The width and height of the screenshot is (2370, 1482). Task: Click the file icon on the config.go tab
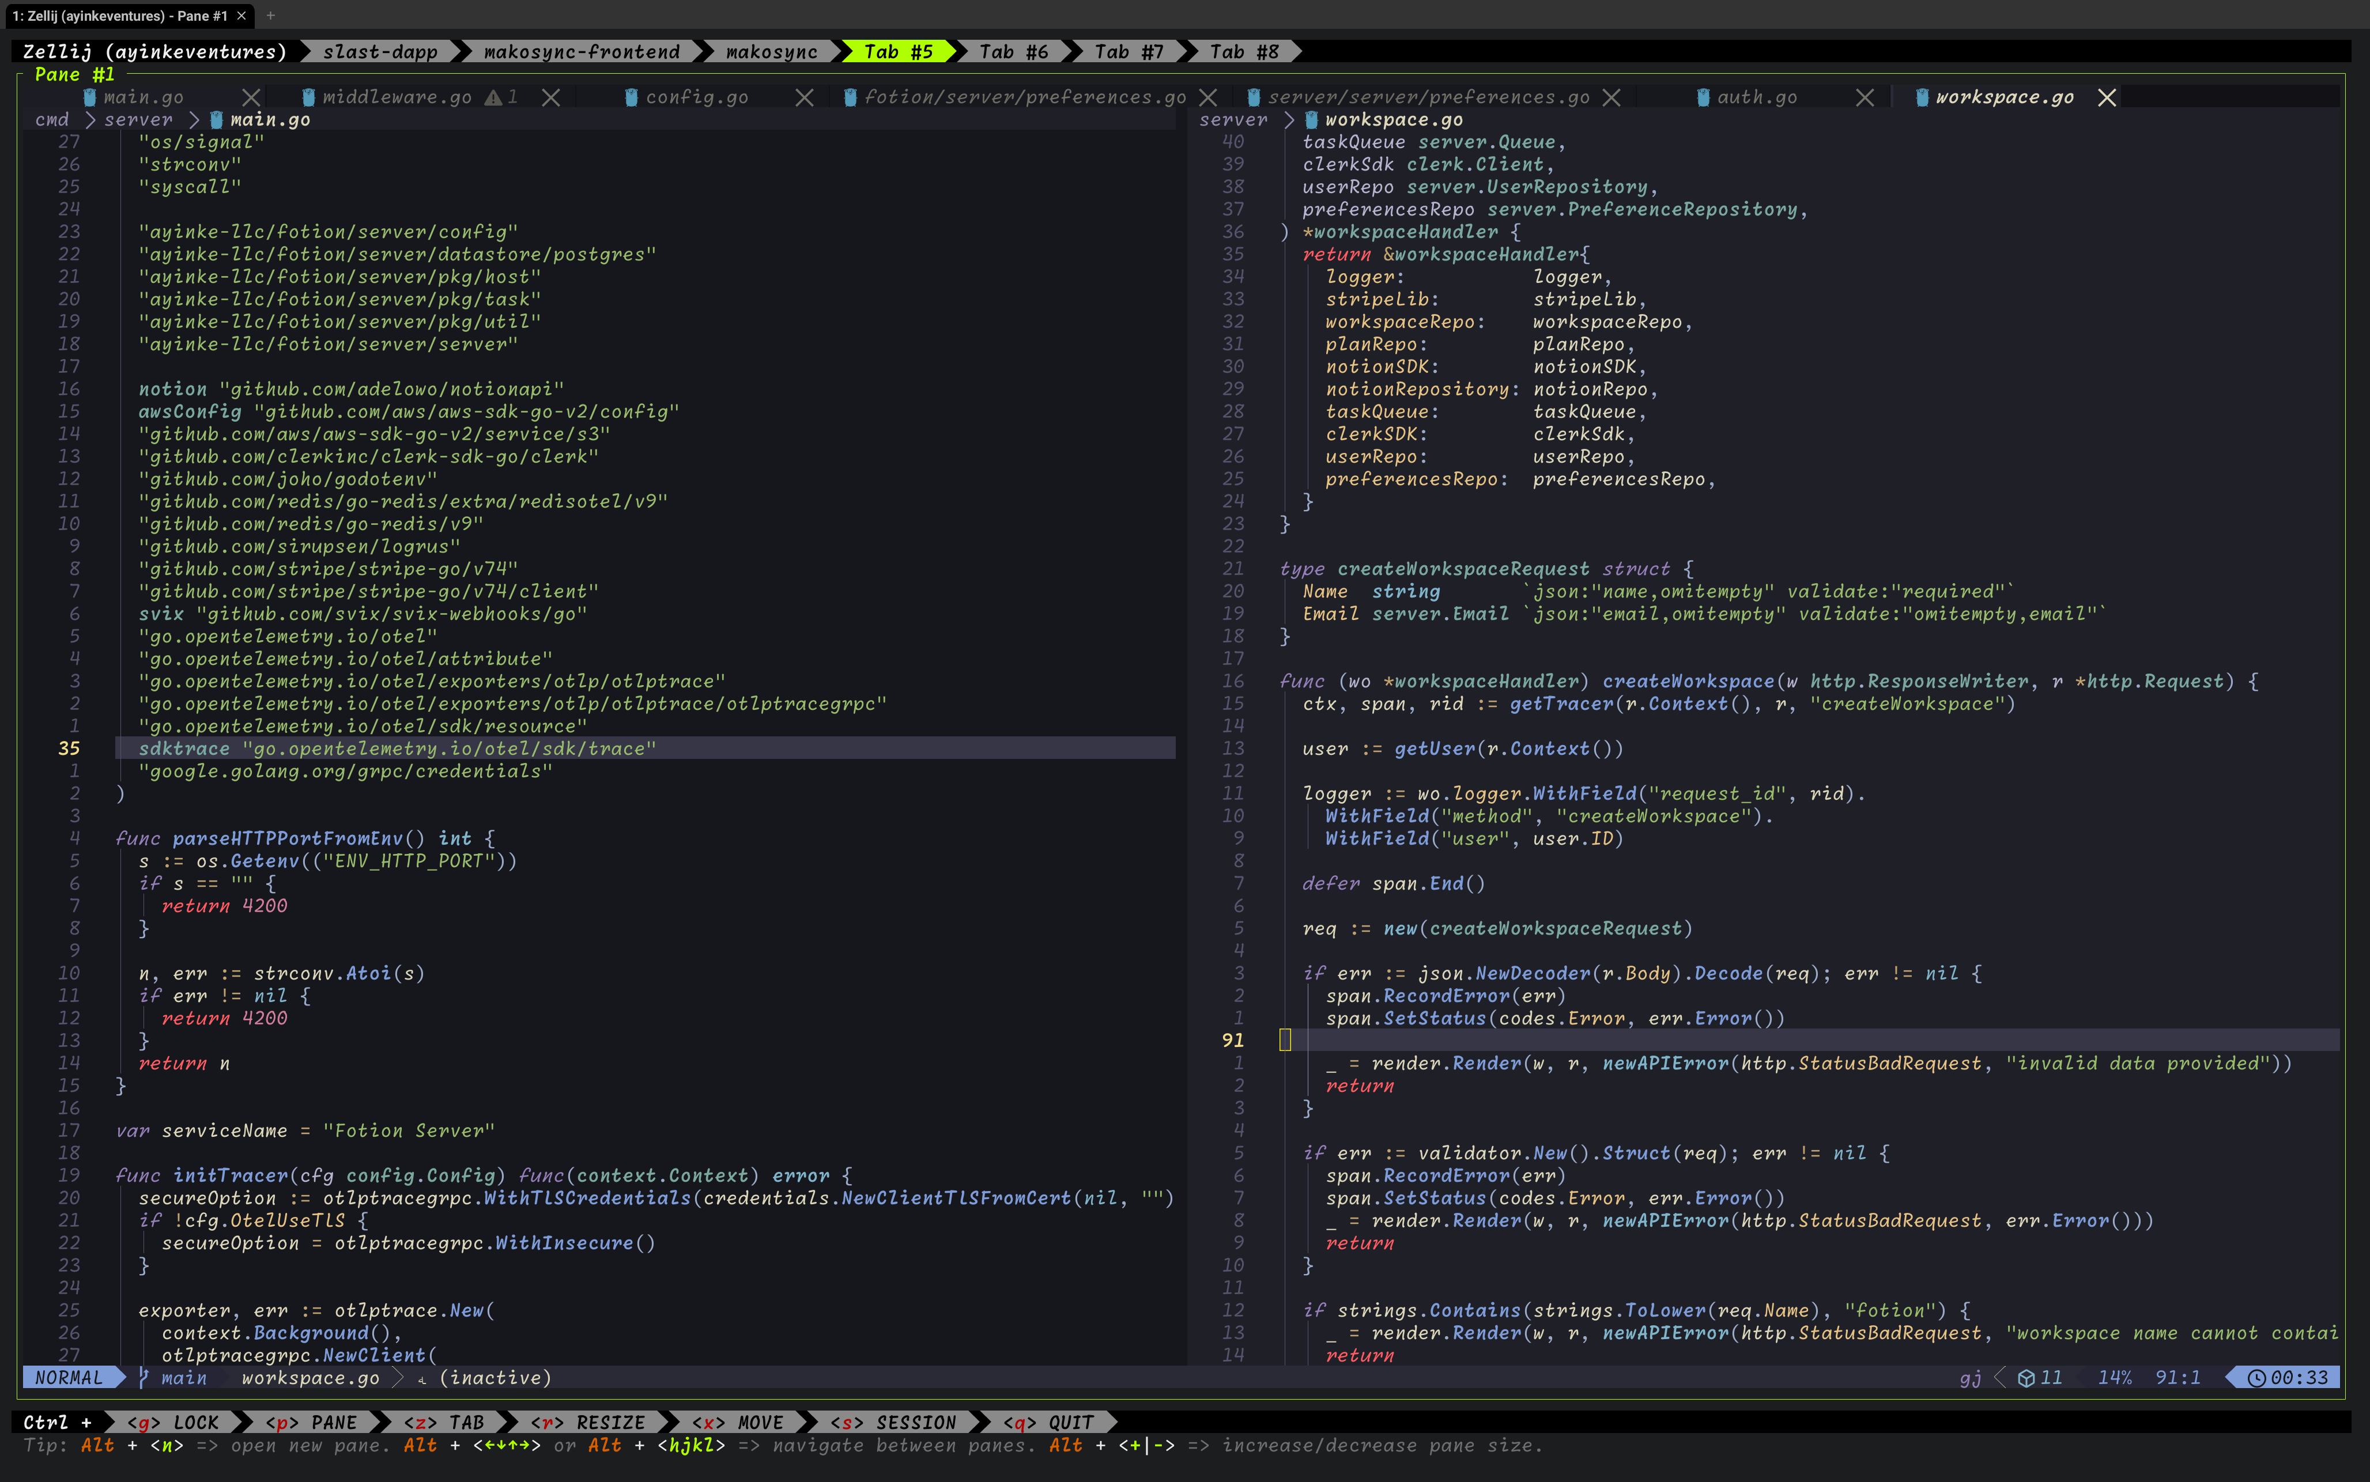tap(630, 97)
